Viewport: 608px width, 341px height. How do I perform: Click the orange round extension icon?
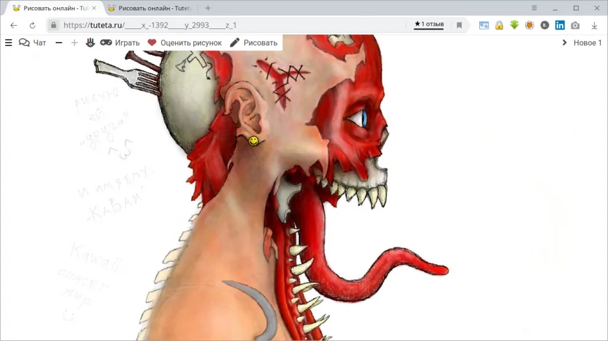pos(529,25)
